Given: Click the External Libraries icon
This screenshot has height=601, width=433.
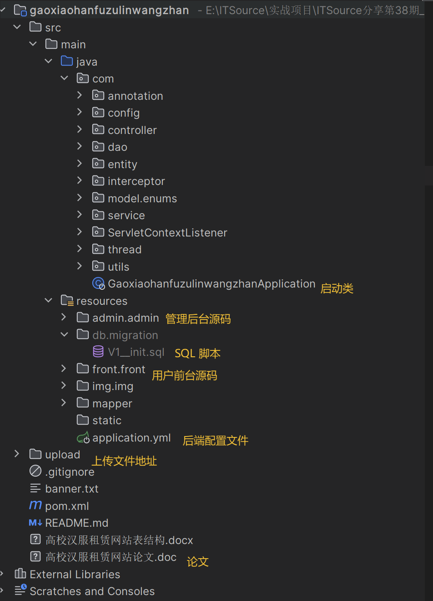Looking at the screenshot, I should point(20,574).
